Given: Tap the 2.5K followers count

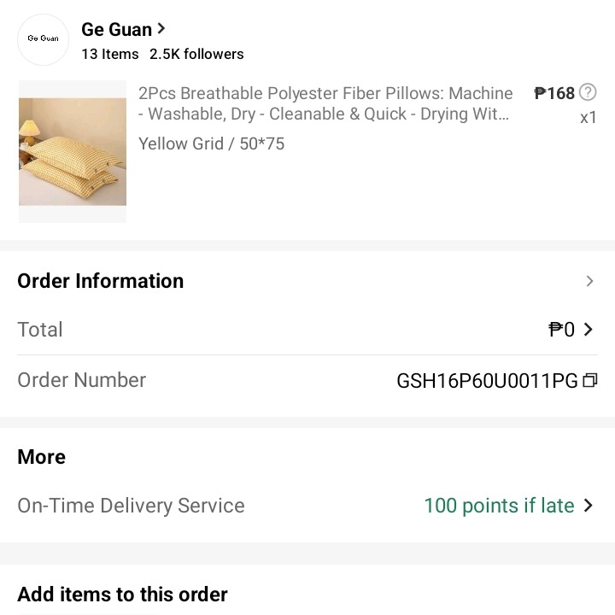Looking at the screenshot, I should pyautogui.click(x=196, y=54).
